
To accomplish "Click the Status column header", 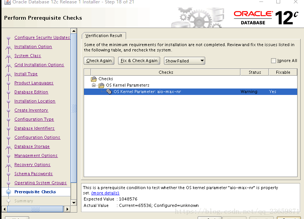I will 254,72.
